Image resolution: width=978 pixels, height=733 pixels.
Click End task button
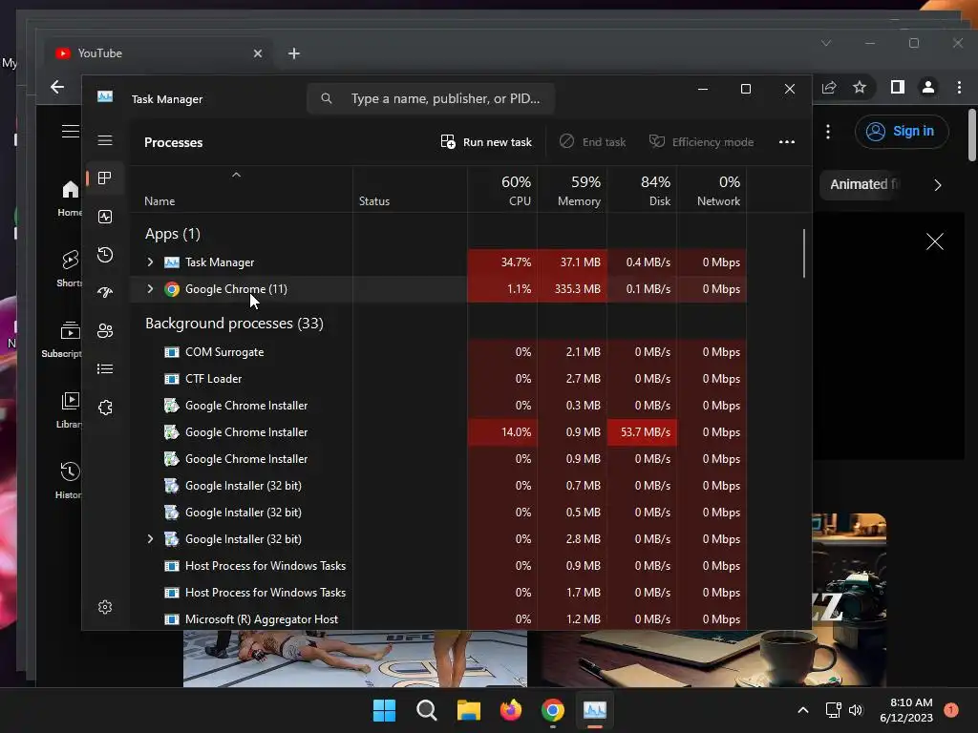tap(592, 142)
